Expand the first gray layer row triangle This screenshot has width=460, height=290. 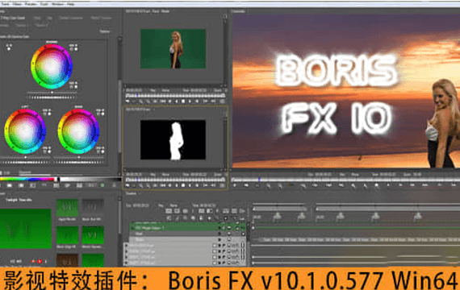(x=127, y=246)
